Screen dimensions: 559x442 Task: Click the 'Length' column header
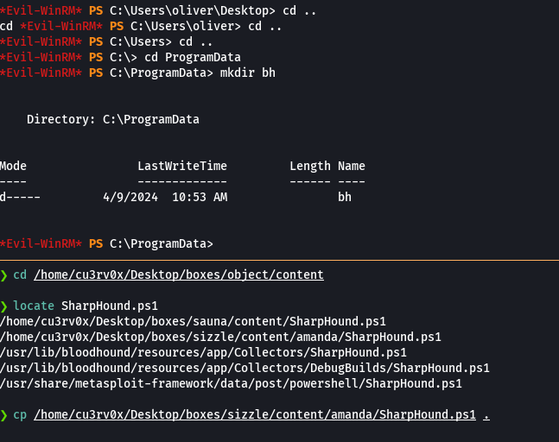click(x=310, y=166)
